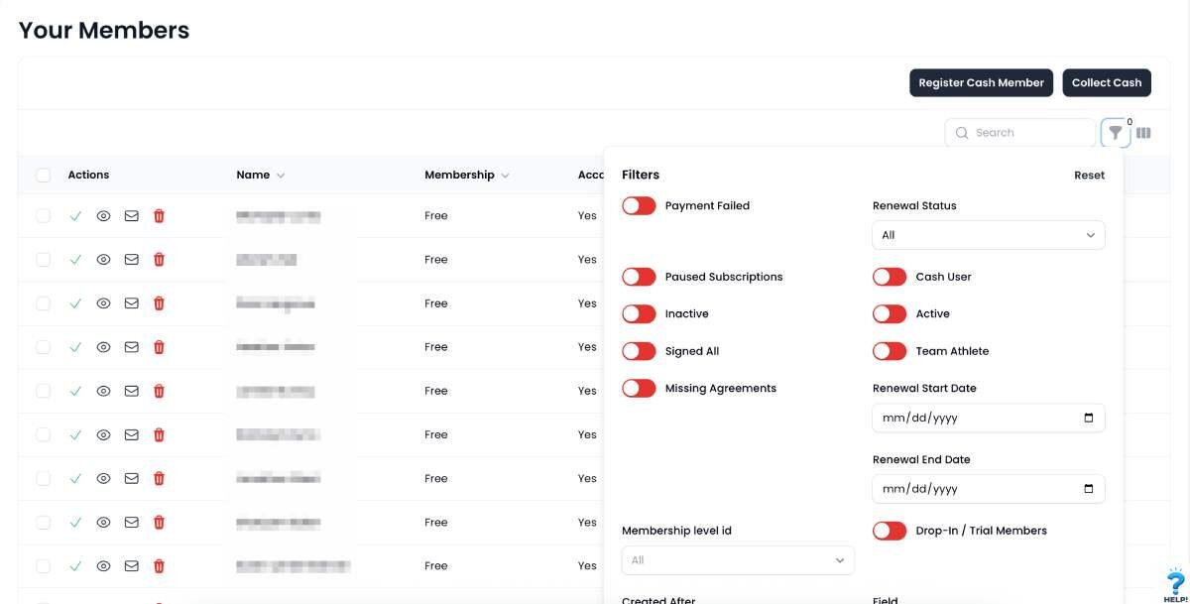Toggle the Missing Agreements filter
Screen dimensions: 1190x604
tap(639, 388)
